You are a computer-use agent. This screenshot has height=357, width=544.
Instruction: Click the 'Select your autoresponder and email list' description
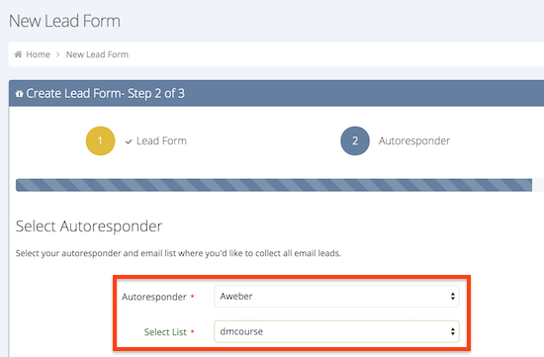pos(178,253)
